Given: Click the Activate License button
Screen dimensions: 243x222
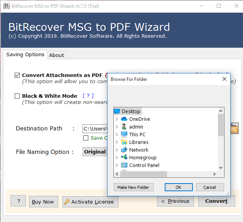Looking at the screenshot, I should (90, 202).
